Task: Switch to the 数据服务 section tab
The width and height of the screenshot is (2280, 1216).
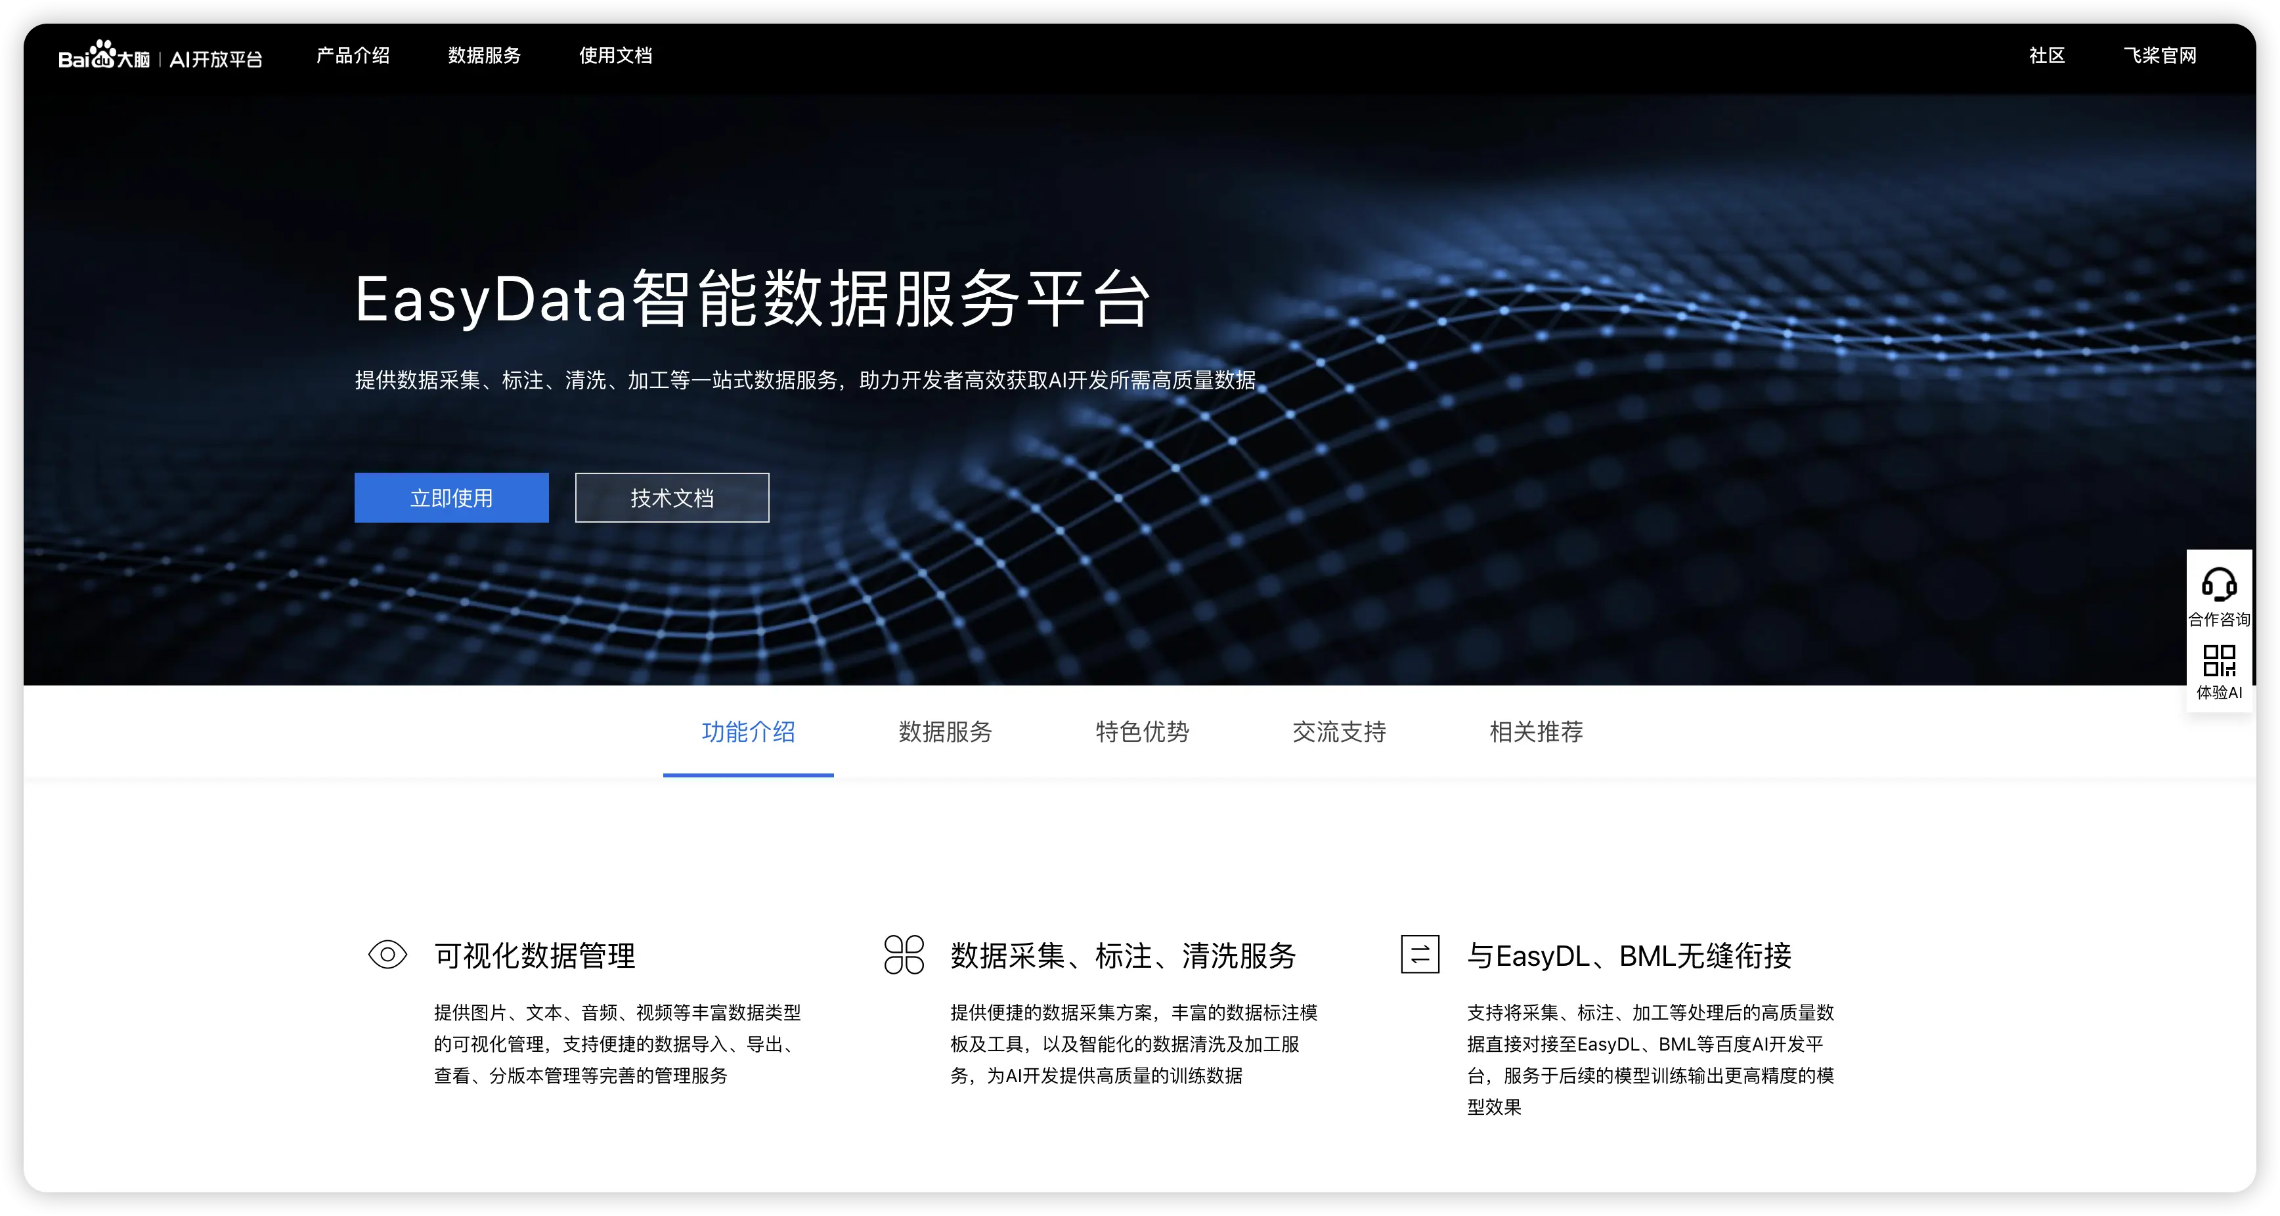Action: click(x=945, y=732)
